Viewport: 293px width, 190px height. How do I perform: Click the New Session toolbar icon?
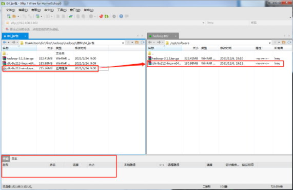[9, 16]
